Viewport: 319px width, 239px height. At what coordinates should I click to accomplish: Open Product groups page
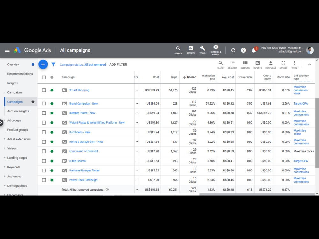point(18,130)
